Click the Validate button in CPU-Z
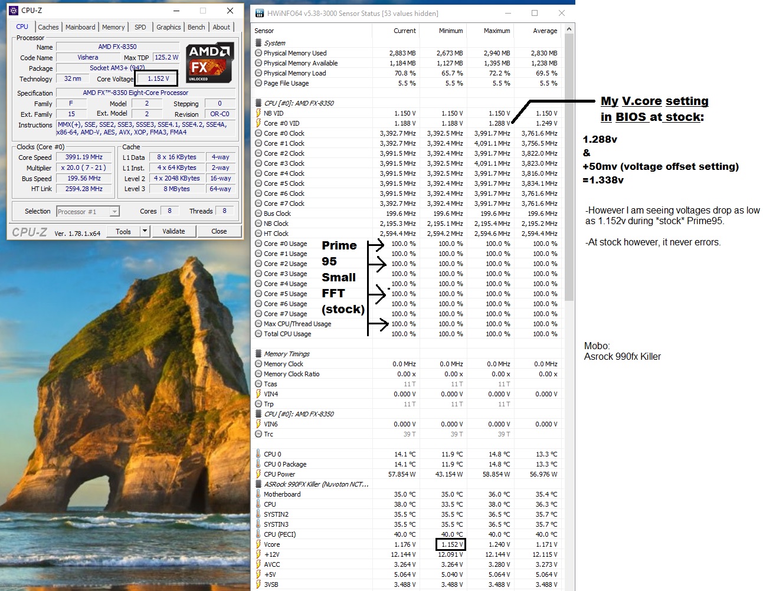Image resolution: width=763 pixels, height=591 pixels. (173, 231)
